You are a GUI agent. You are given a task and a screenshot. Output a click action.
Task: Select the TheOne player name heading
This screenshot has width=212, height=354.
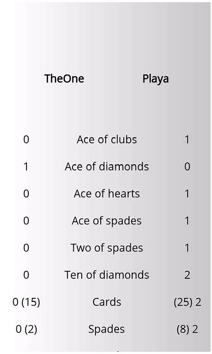[64, 79]
